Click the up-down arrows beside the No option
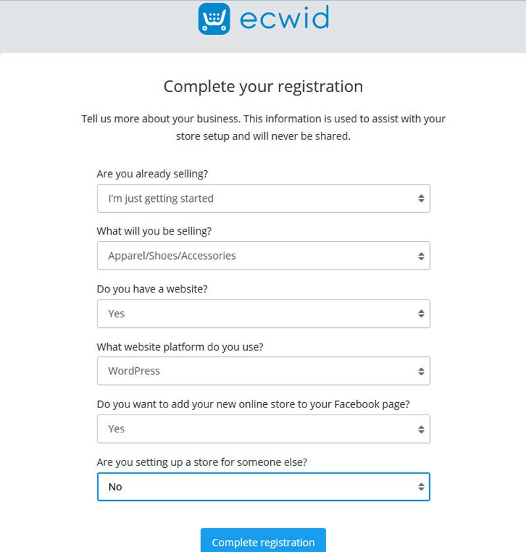Screen dimensions: 526x552 [421, 487]
